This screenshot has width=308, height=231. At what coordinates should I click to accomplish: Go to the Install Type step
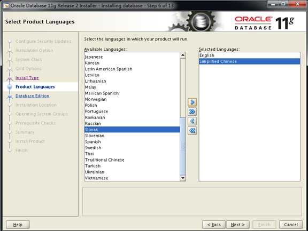pyautogui.click(x=27, y=78)
